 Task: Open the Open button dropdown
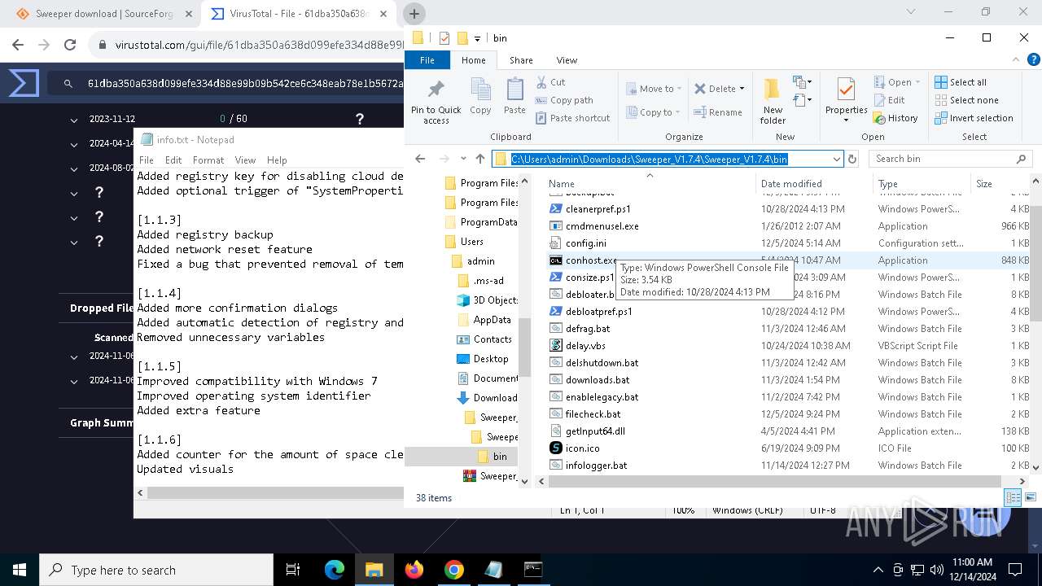917,82
